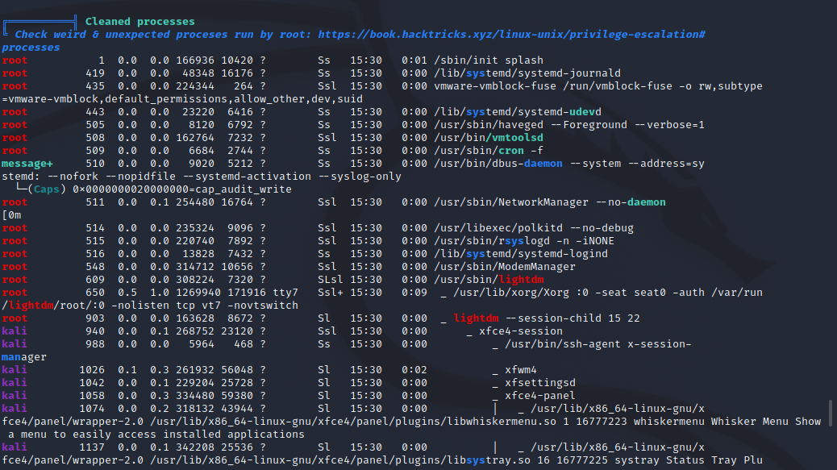Select the '/usr/bin/vmtoolsd' command

489,138
